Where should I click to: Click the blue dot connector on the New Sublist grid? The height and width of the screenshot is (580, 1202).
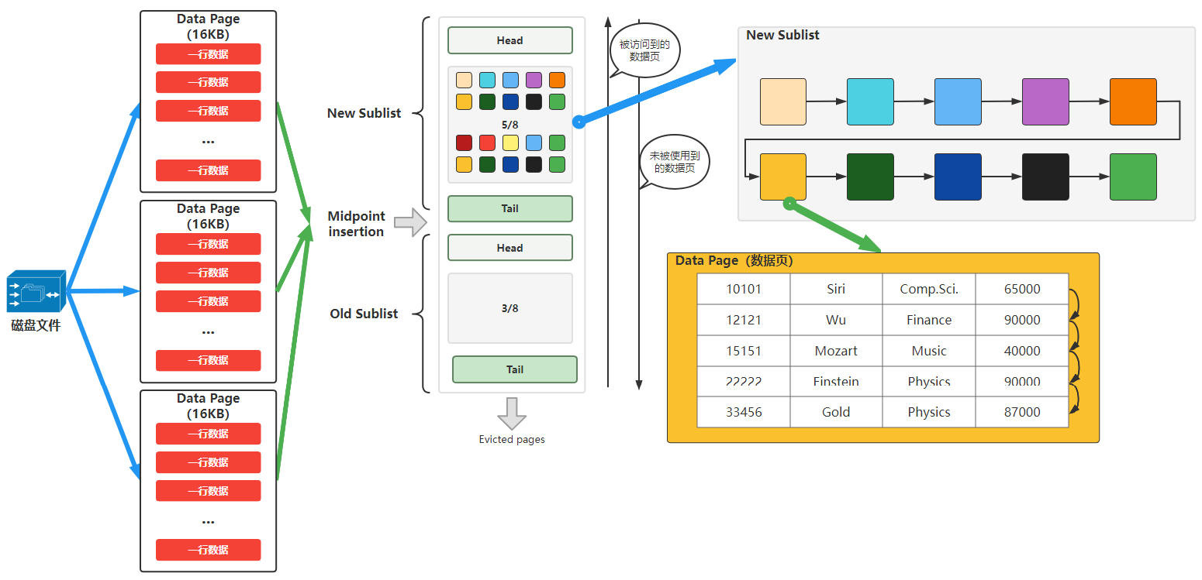(578, 122)
